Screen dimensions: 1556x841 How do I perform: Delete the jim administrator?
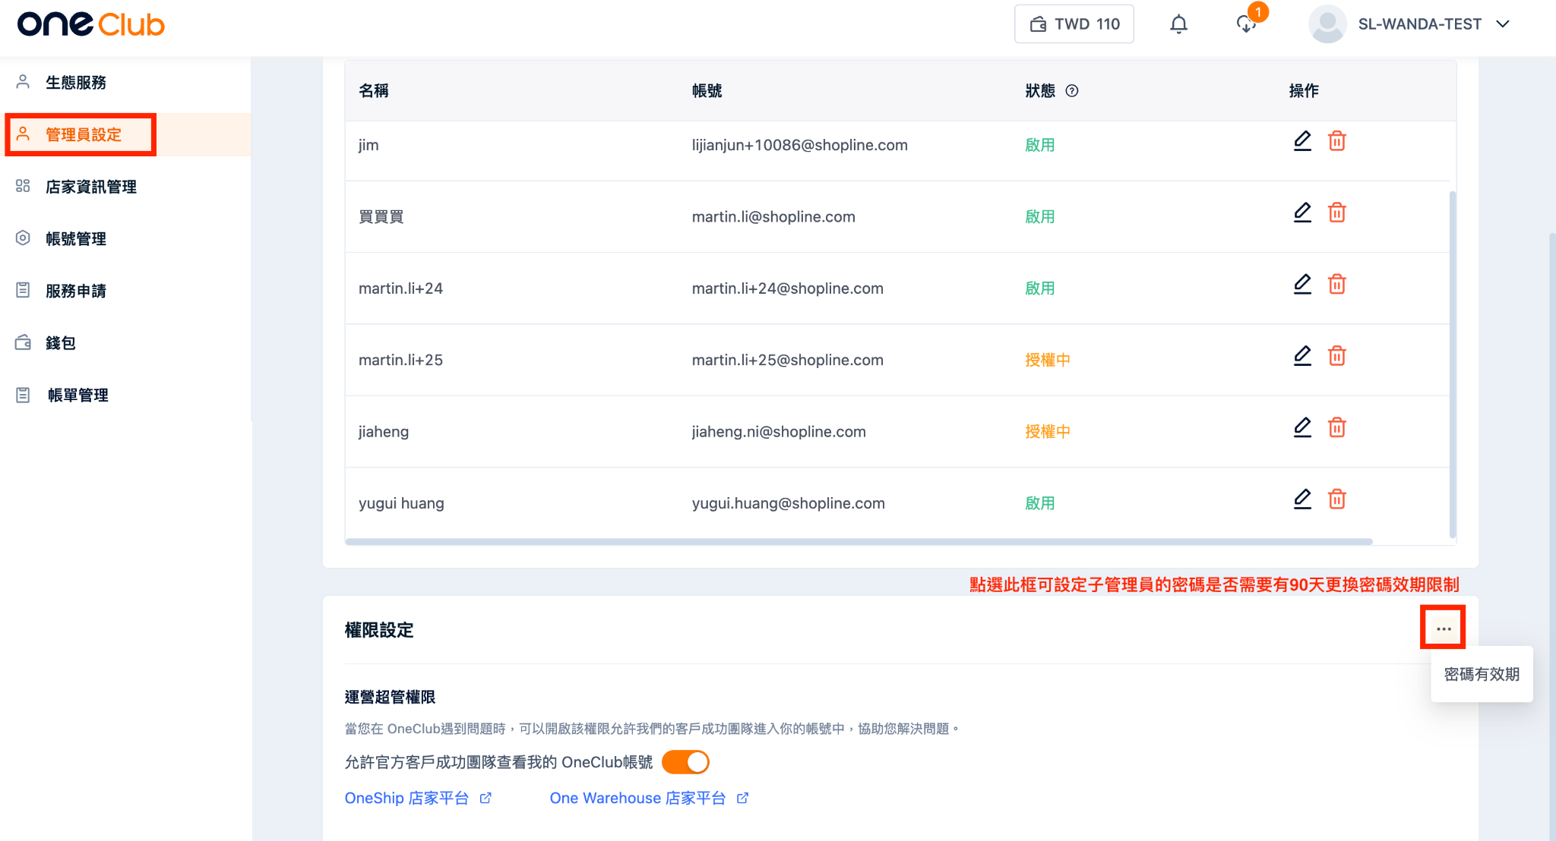point(1336,141)
